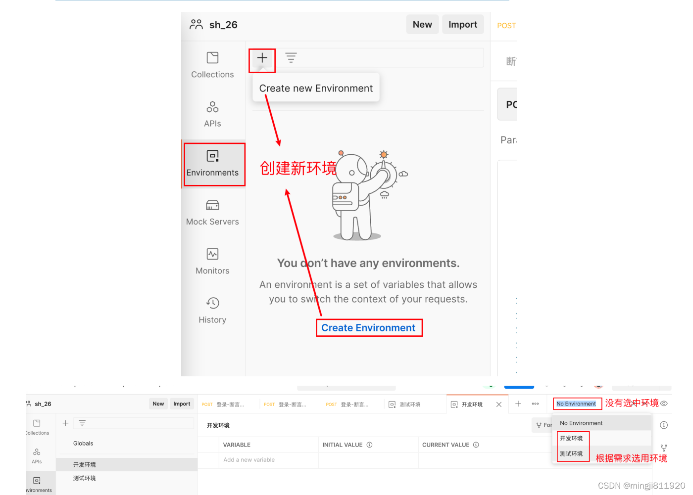Select 开发环境 in the left environments list
This screenshot has width=693, height=495.
(x=127, y=465)
